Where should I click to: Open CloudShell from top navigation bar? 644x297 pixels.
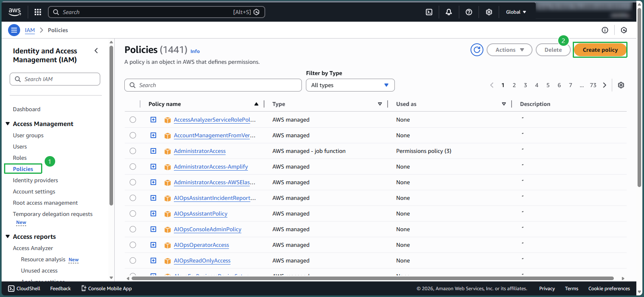[429, 12]
